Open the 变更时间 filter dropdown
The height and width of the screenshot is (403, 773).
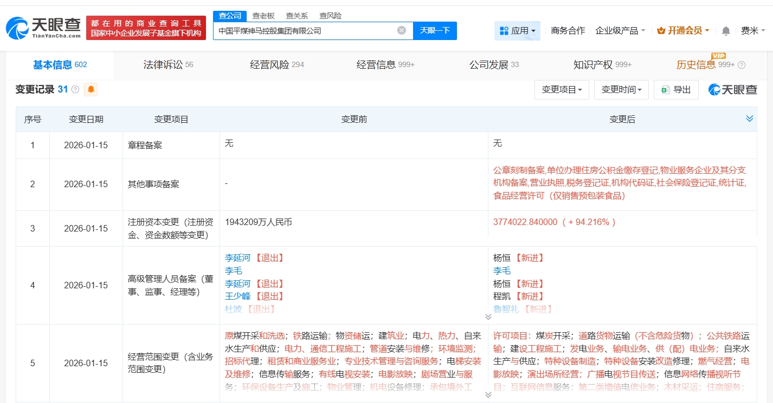(621, 90)
